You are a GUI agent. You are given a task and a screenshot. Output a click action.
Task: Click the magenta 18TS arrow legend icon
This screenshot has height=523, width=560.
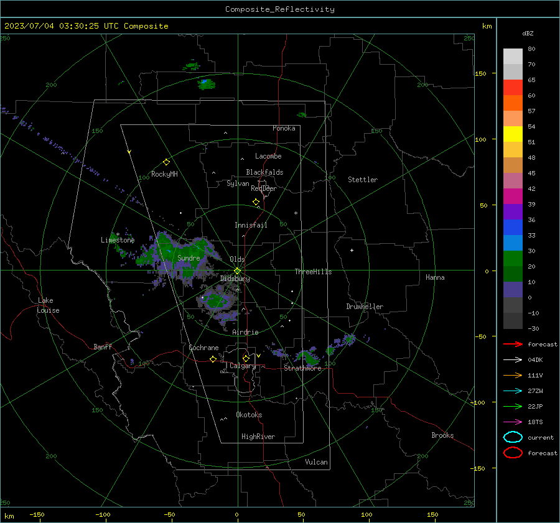coord(513,422)
